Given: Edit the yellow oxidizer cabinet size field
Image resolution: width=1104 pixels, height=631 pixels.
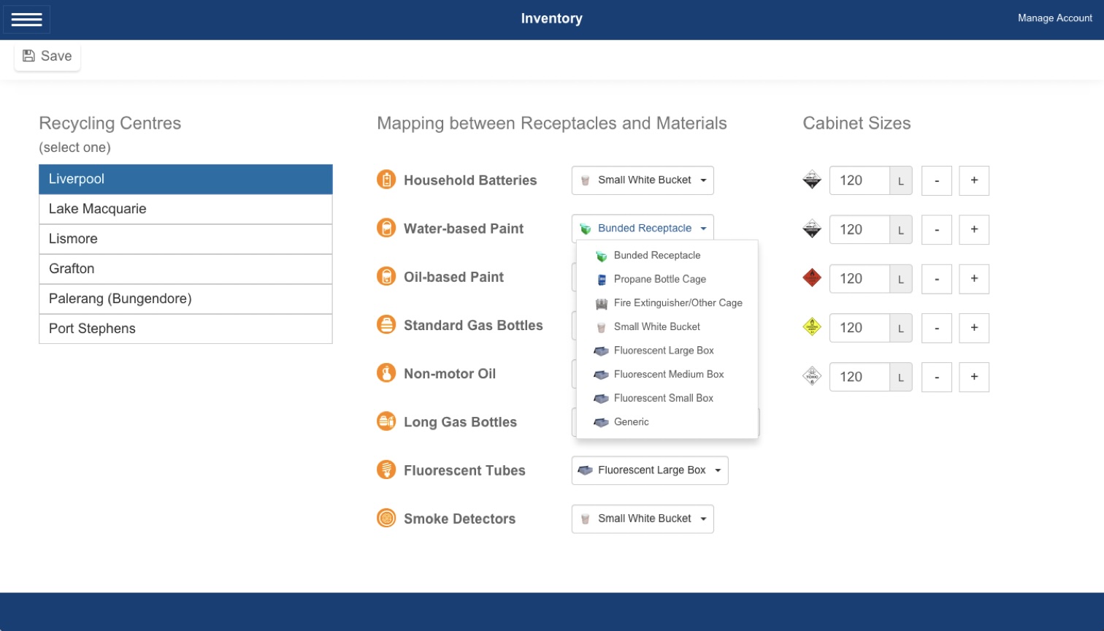Looking at the screenshot, I should pyautogui.click(x=859, y=328).
